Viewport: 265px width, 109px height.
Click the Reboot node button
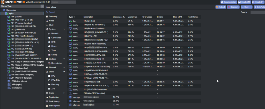220,7
